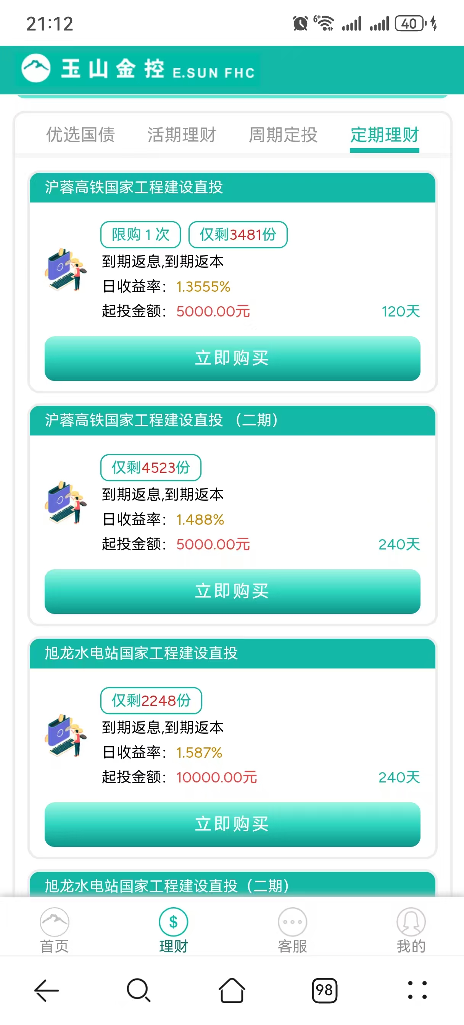This screenshot has height=1025, width=464.
Task: Tap the first 沪蓉高铁 product illustration
Action: coord(66,270)
